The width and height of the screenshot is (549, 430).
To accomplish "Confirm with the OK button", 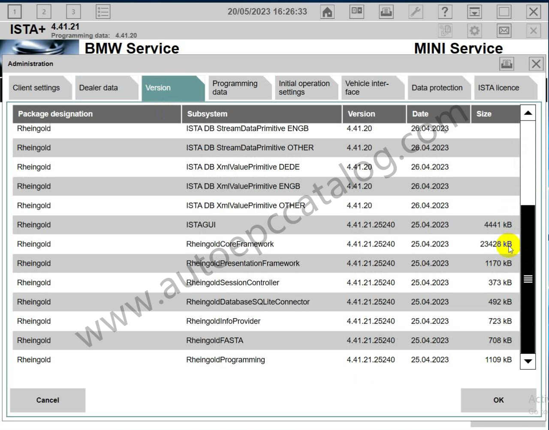I will coord(498,400).
